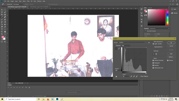The height and width of the screenshot is (101, 179).
Task: Pick the black point eyedropper in Curves
Action: point(131,76)
